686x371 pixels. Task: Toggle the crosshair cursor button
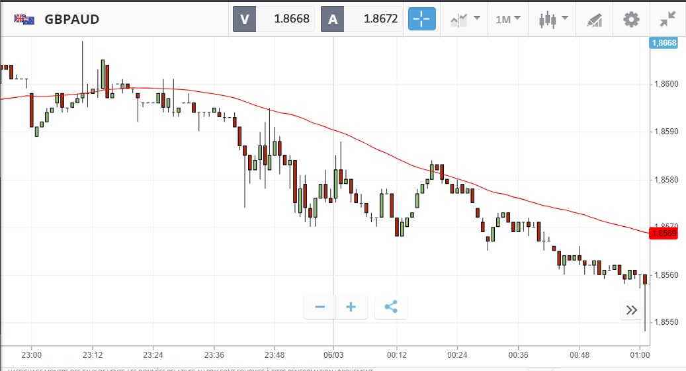click(422, 19)
